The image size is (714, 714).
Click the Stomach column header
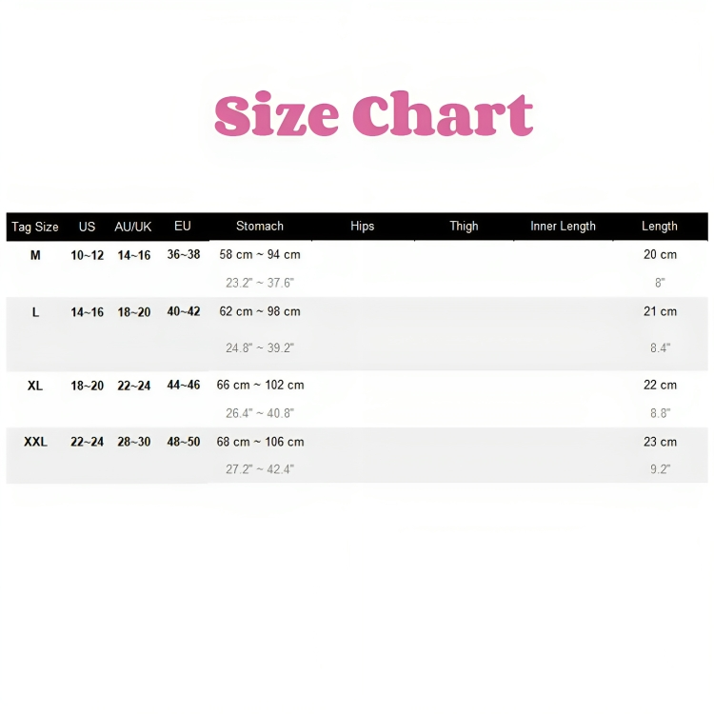point(260,226)
